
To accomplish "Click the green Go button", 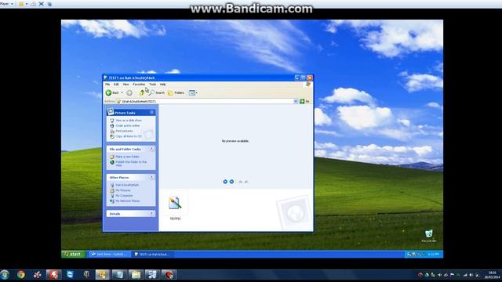I will (x=304, y=101).
